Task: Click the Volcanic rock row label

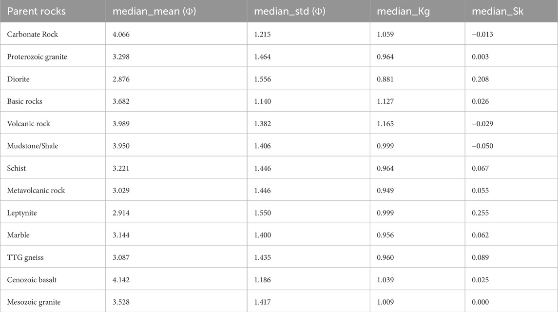Action: click(x=28, y=124)
